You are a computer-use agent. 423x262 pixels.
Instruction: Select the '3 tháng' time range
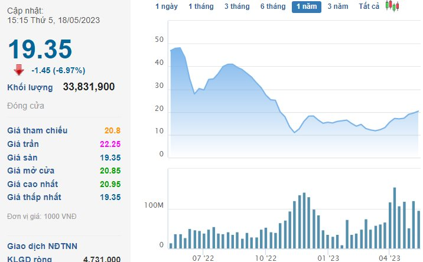coord(237,6)
